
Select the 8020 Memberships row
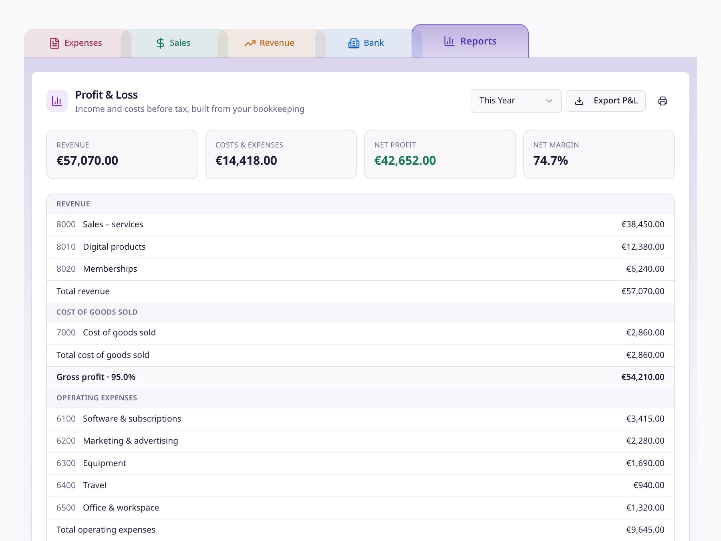[360, 269]
